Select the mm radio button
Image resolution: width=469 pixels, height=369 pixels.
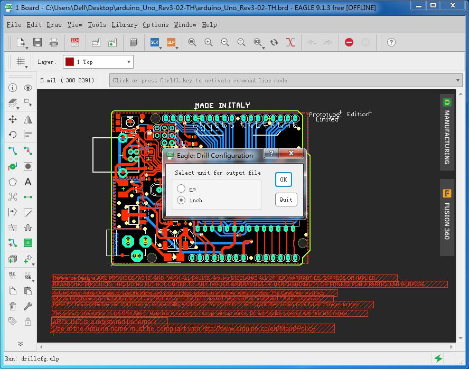[x=181, y=188]
